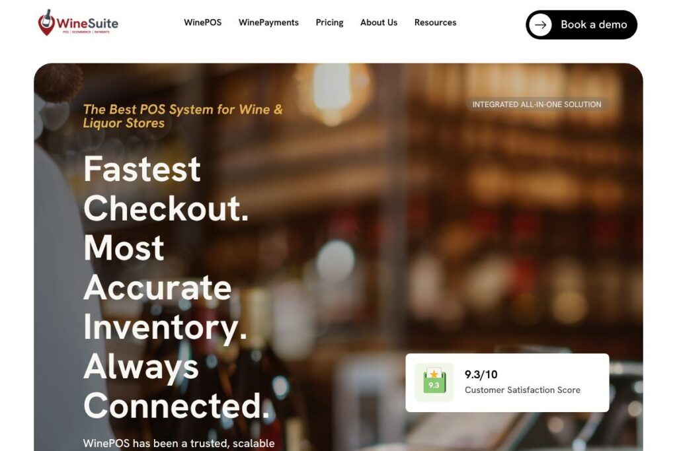The height and width of the screenshot is (451, 677).
Task: Click the customer satisfaction score card
Action: [x=507, y=382]
